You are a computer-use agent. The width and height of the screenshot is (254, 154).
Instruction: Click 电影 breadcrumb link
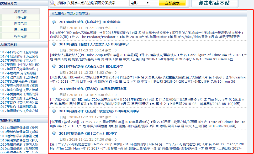click(70, 14)
